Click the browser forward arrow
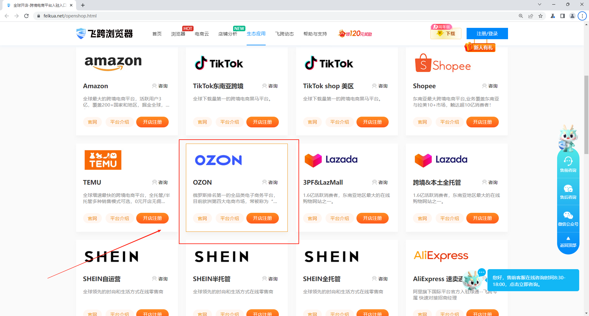This screenshot has height=316, width=589. 17,16
